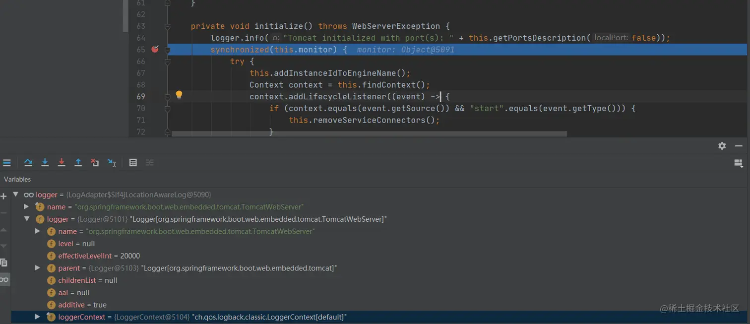The image size is (750, 324).
Task: Click the editor horizontal scrollbar
Action: pos(369,134)
